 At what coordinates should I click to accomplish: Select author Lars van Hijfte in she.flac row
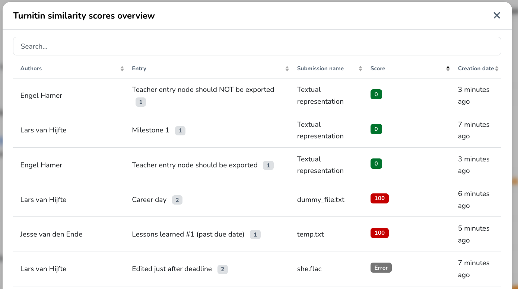click(x=43, y=269)
